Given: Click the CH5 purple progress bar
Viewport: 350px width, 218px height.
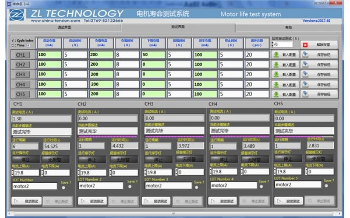Looking at the screenshot, I should click(x=304, y=136).
